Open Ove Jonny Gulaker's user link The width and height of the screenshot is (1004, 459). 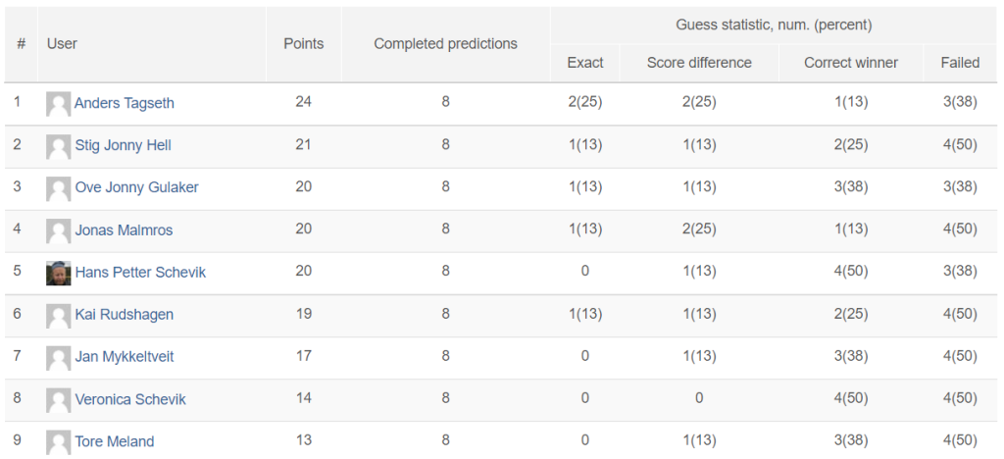point(137,187)
